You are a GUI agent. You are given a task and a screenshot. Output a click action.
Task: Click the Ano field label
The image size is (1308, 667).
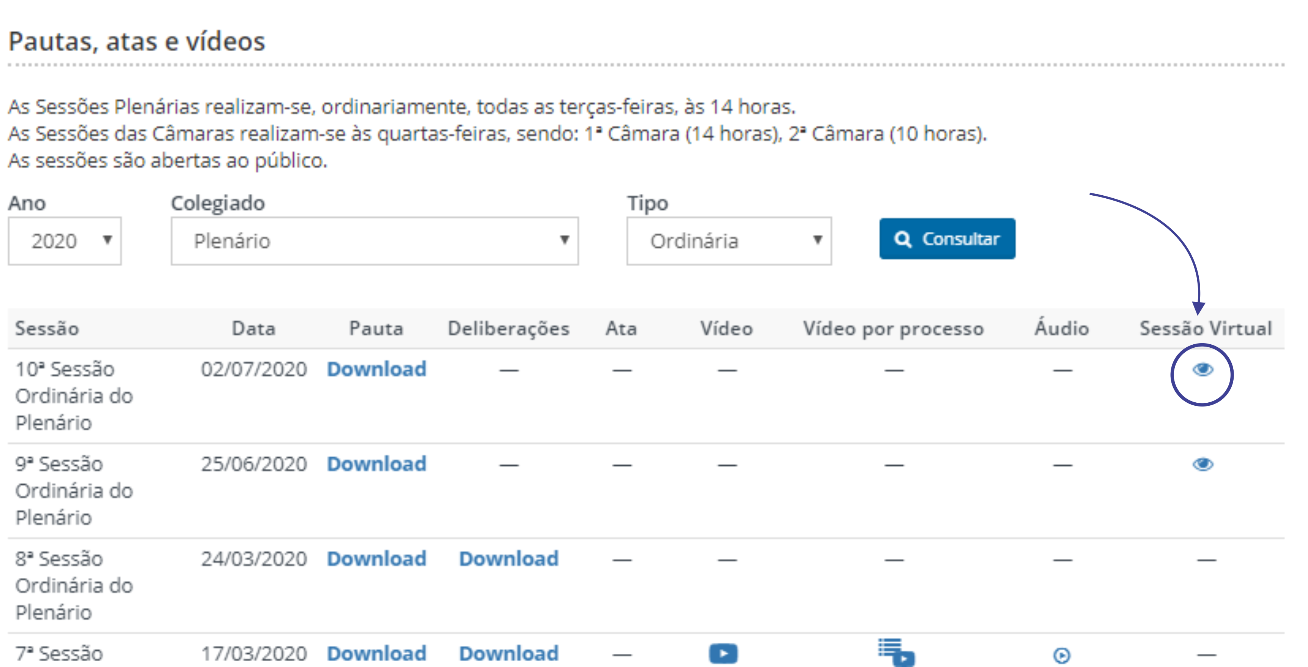[27, 203]
